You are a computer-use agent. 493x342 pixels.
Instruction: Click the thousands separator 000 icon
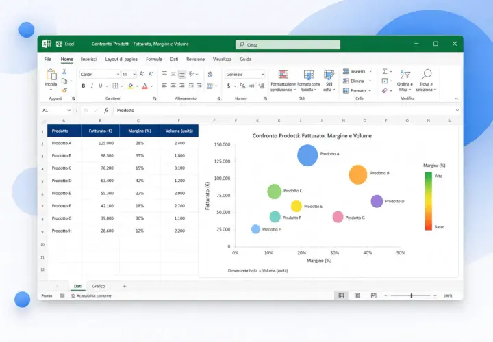[x=251, y=85]
